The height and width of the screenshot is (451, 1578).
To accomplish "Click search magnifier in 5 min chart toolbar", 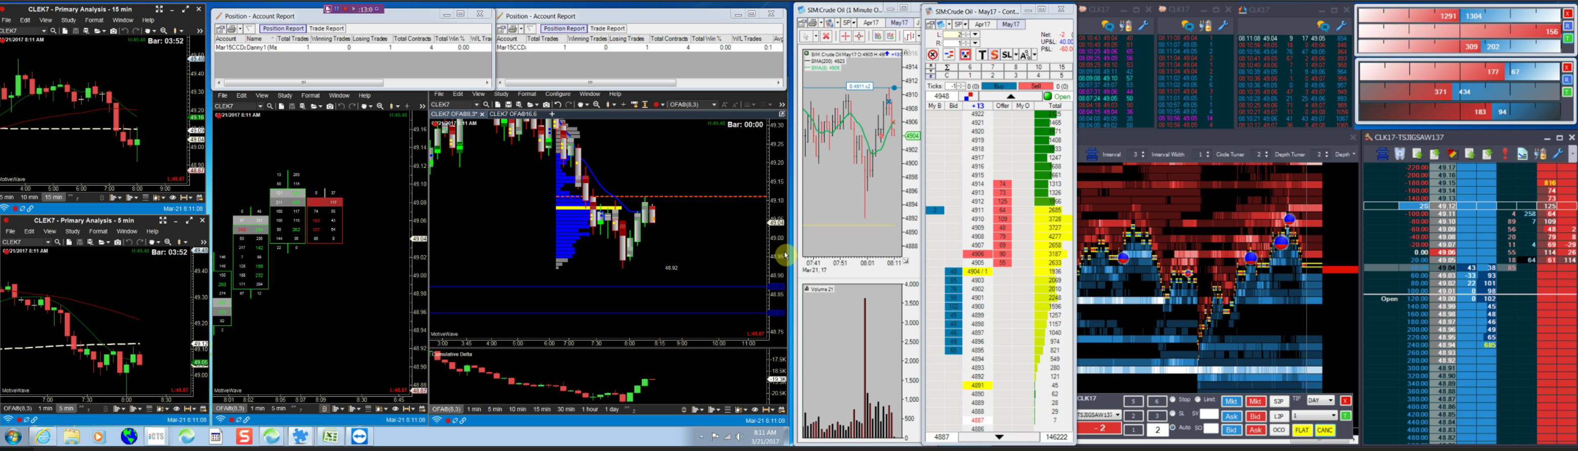I will (58, 242).
